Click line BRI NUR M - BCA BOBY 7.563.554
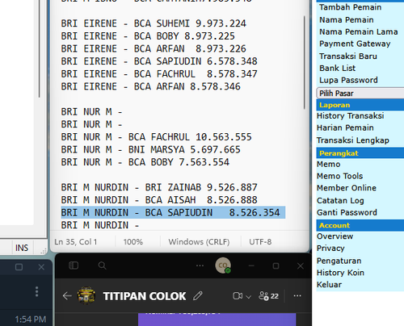 145,162
